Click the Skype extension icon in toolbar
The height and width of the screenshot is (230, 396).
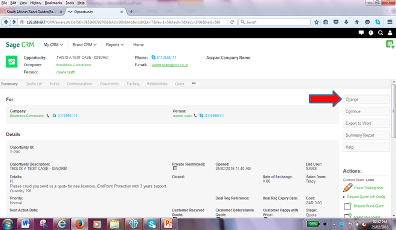click(378, 22)
